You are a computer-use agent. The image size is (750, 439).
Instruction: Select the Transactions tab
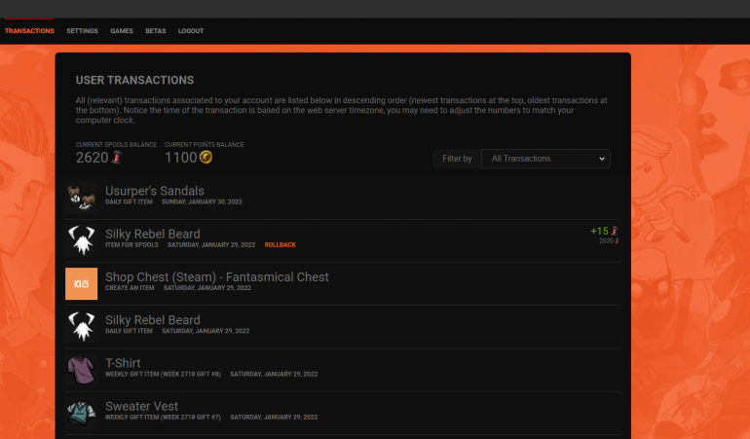[x=29, y=30]
